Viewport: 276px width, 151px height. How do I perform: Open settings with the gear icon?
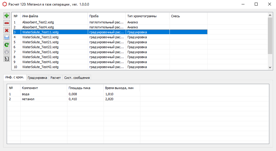[6, 51]
